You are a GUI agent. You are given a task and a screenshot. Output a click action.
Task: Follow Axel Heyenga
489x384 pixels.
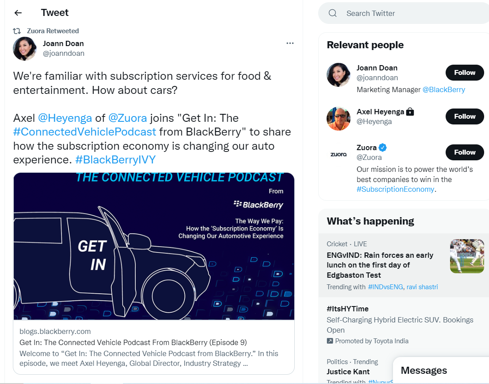464,116
